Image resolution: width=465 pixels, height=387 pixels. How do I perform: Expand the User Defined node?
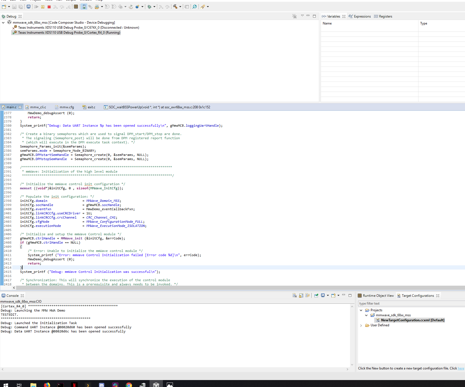(361, 325)
